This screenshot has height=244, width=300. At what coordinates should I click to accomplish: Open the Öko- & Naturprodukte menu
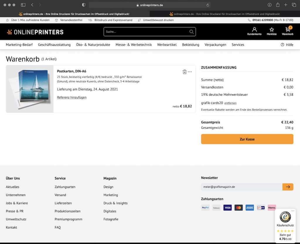(x=93, y=45)
